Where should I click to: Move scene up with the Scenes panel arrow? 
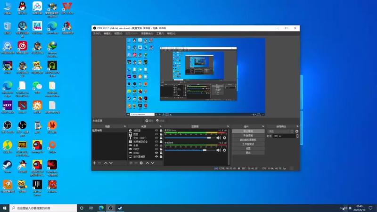(106, 163)
